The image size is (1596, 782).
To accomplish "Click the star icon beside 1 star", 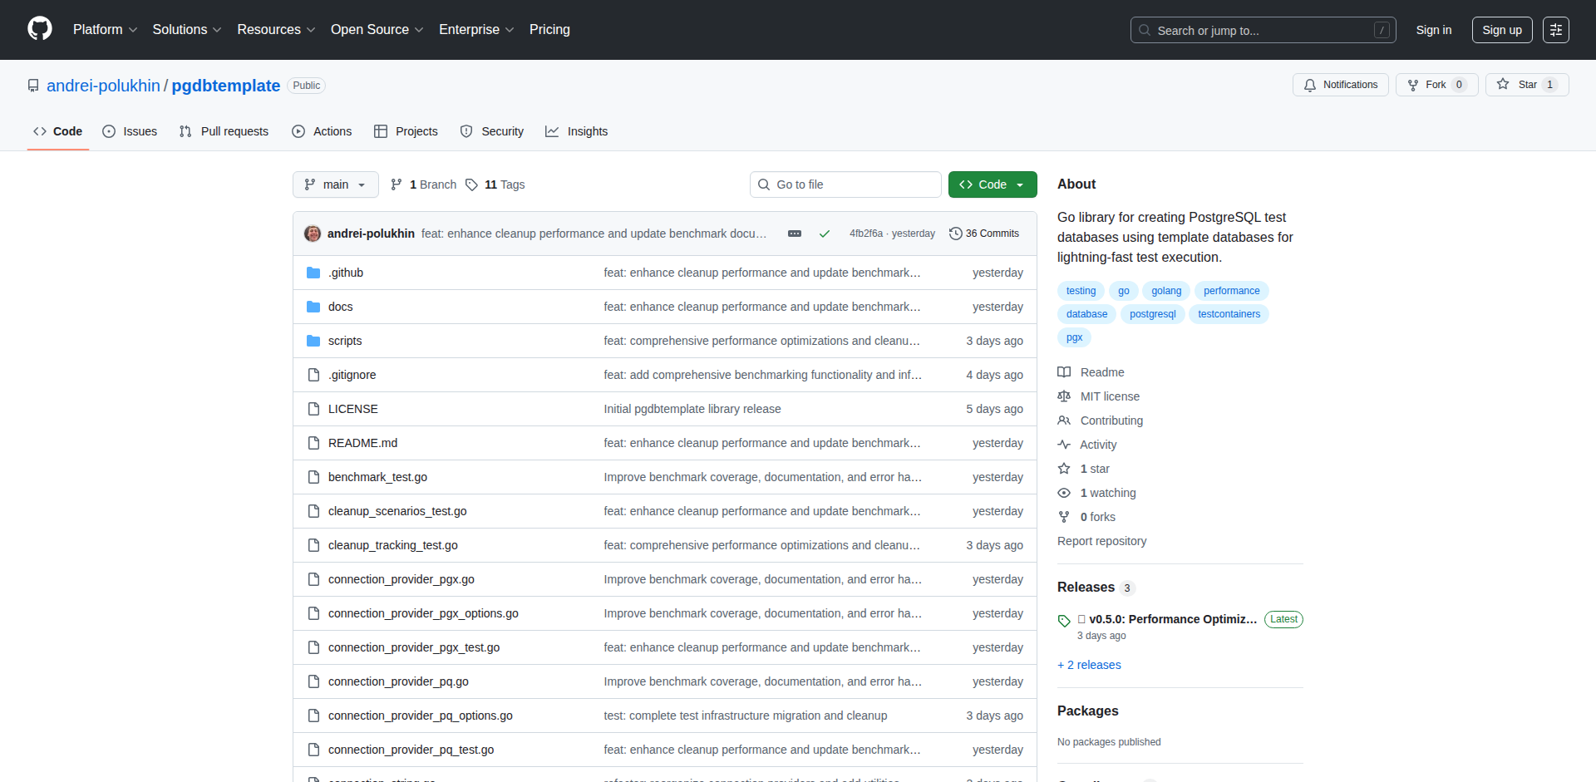I will click(1064, 469).
